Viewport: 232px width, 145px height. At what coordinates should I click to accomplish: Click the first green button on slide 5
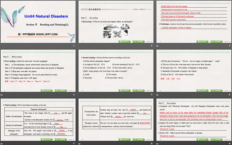124,91
